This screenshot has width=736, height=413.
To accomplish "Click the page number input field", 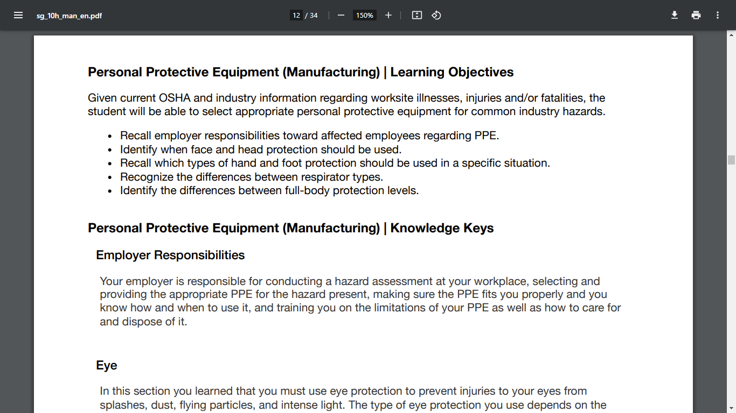I will 296,15.
